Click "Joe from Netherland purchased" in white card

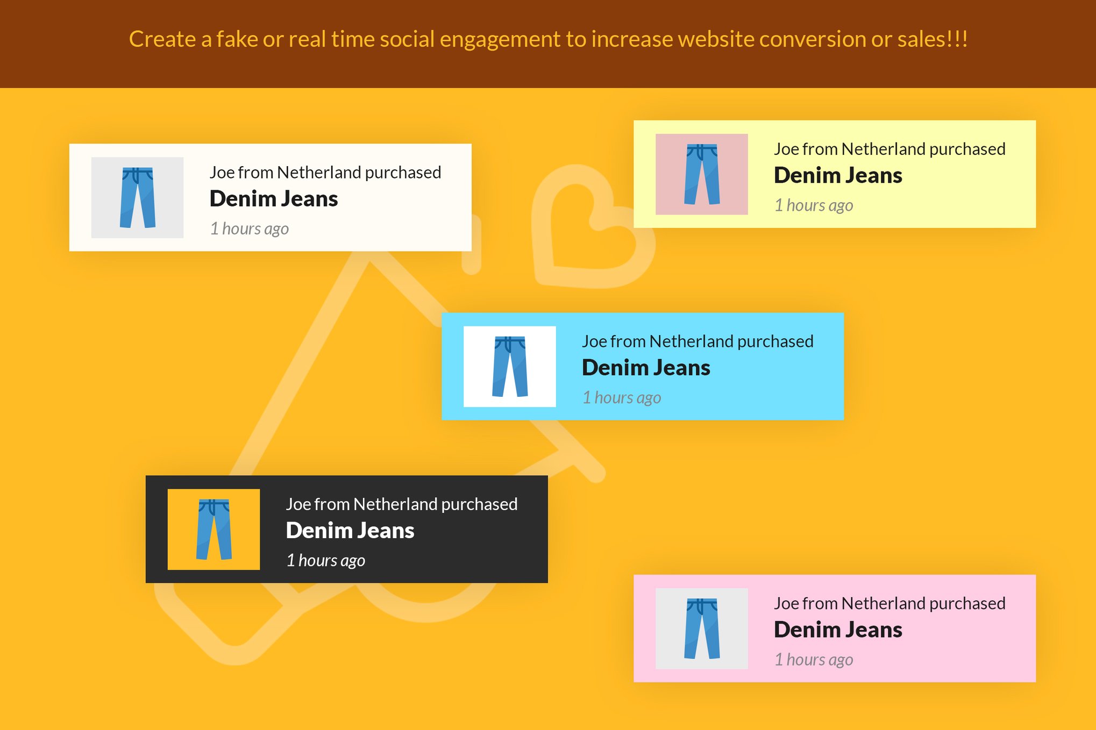(x=325, y=173)
